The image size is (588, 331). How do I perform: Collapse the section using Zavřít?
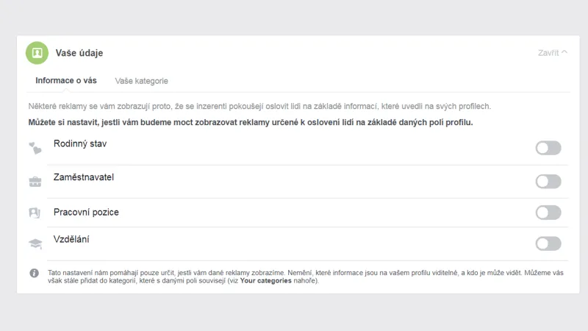pos(553,53)
